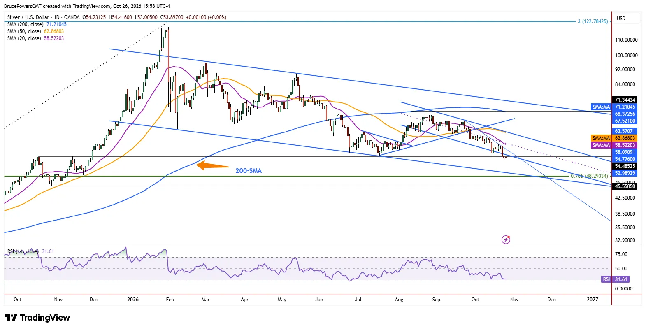Screen dimensions: 646x330
Task: Click the TradingView logo at the bottom
Action: click(x=37, y=318)
